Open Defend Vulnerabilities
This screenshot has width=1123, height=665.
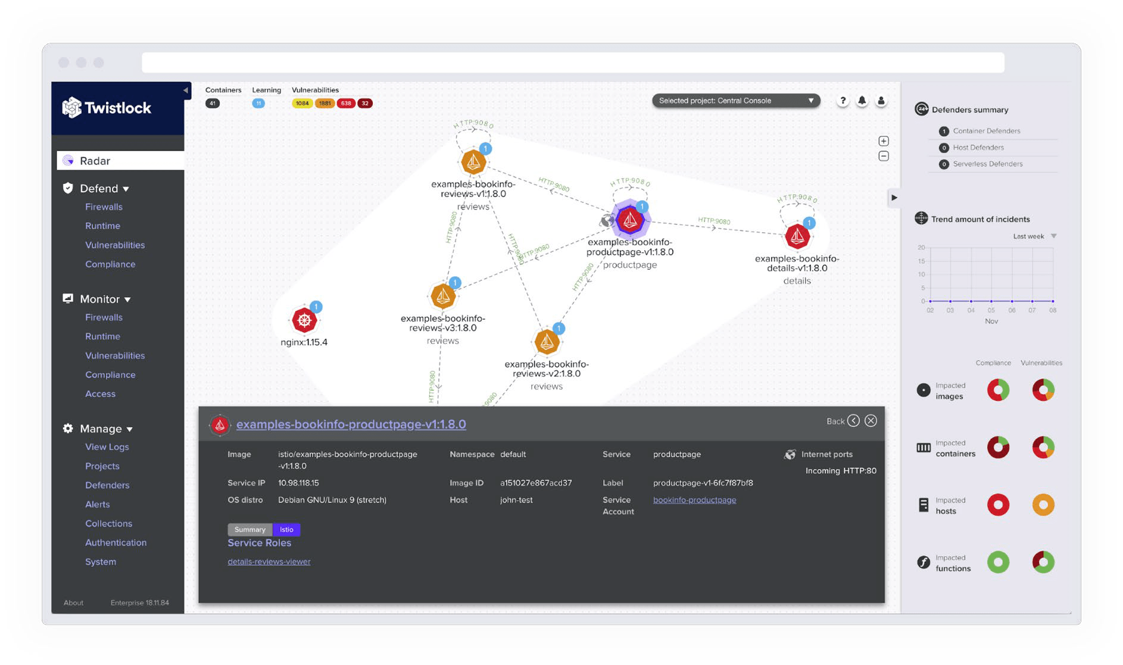pyautogui.click(x=115, y=245)
